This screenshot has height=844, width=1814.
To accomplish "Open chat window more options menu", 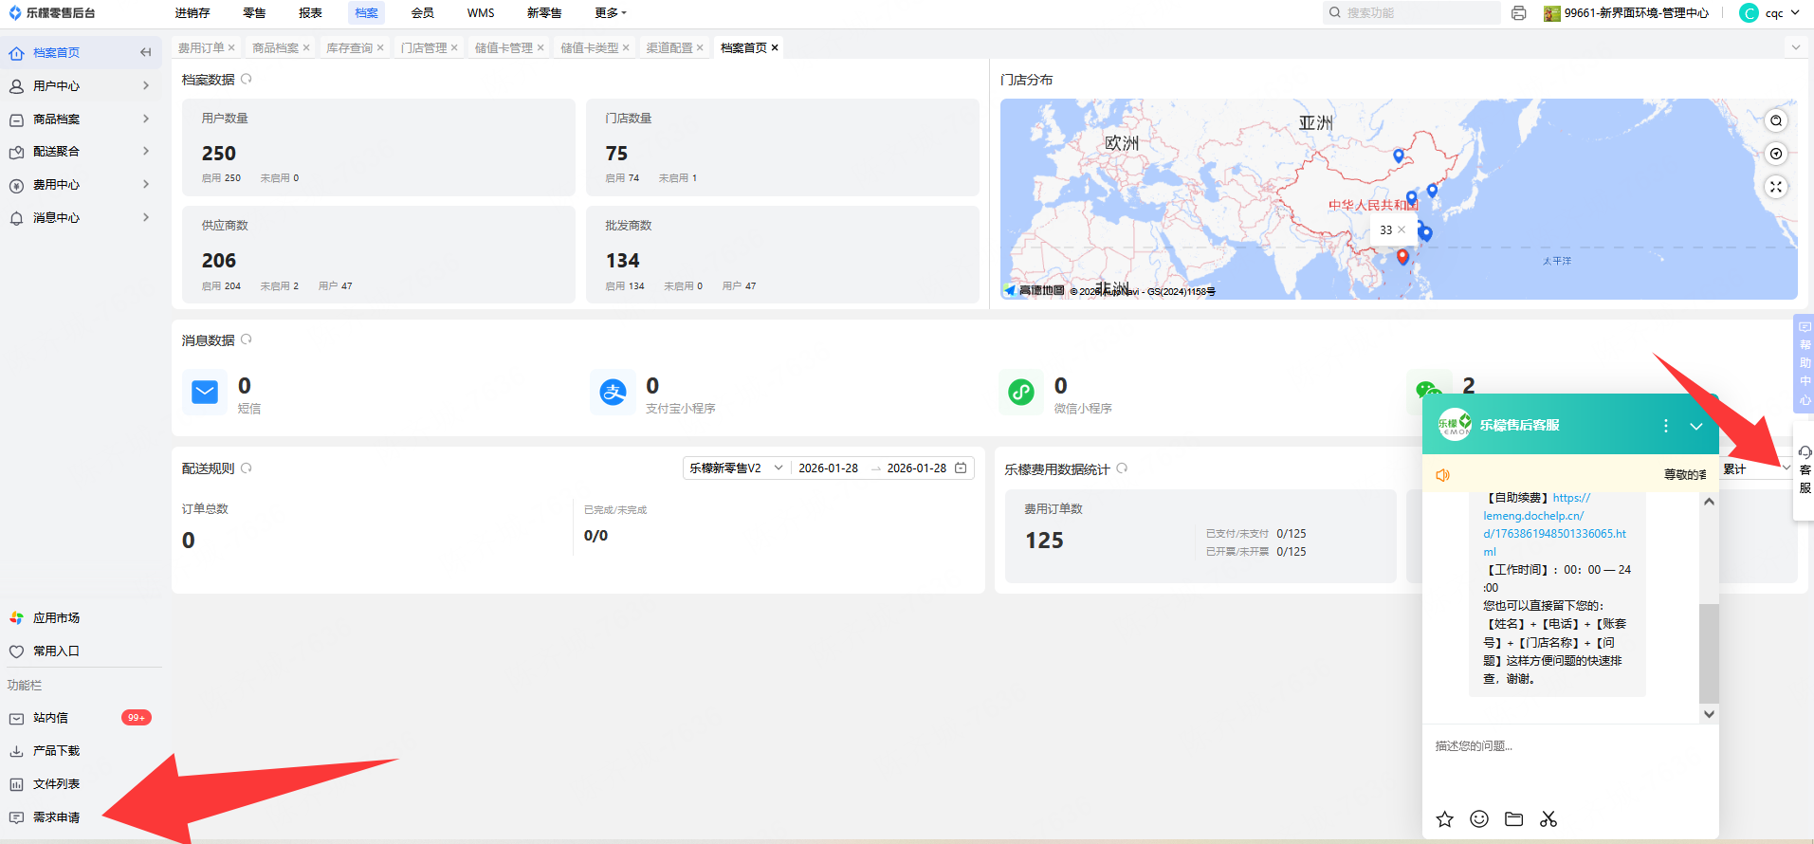I will click(1666, 426).
